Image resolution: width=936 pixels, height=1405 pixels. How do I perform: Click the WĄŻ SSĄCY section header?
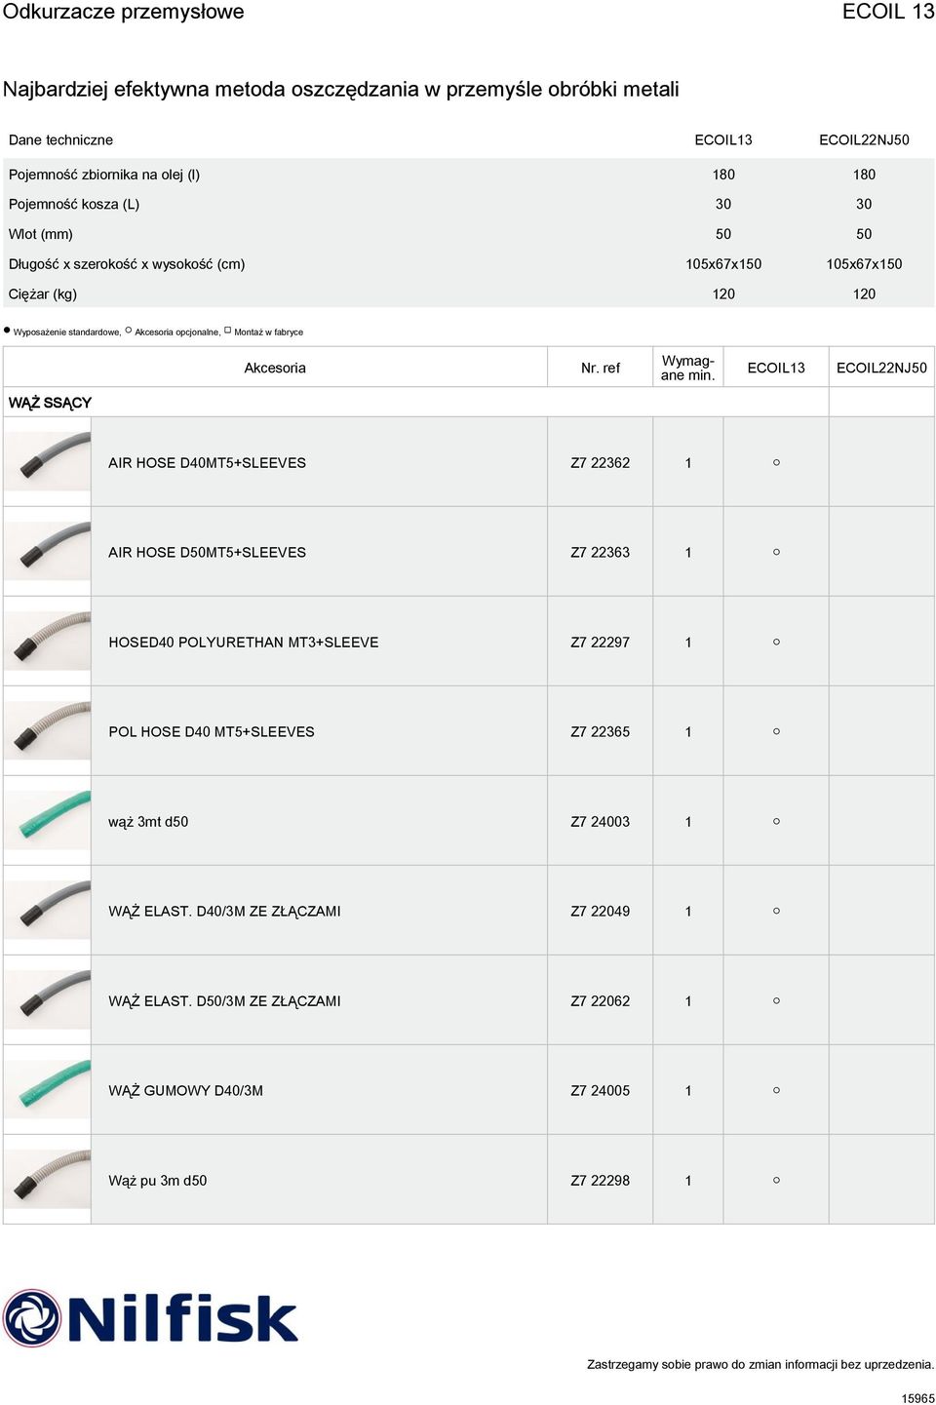(50, 403)
